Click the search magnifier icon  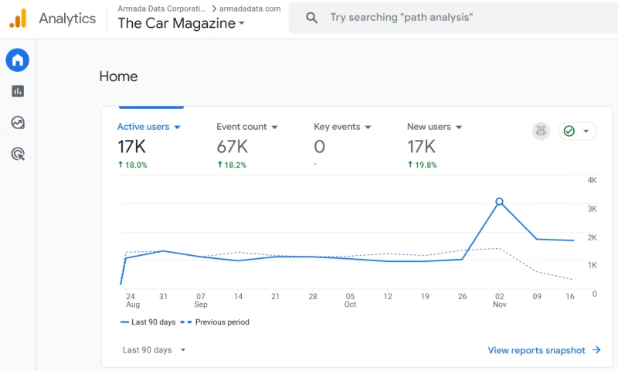point(311,17)
